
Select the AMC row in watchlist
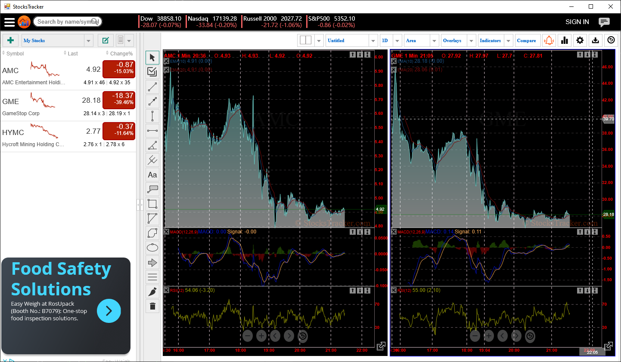click(x=68, y=75)
